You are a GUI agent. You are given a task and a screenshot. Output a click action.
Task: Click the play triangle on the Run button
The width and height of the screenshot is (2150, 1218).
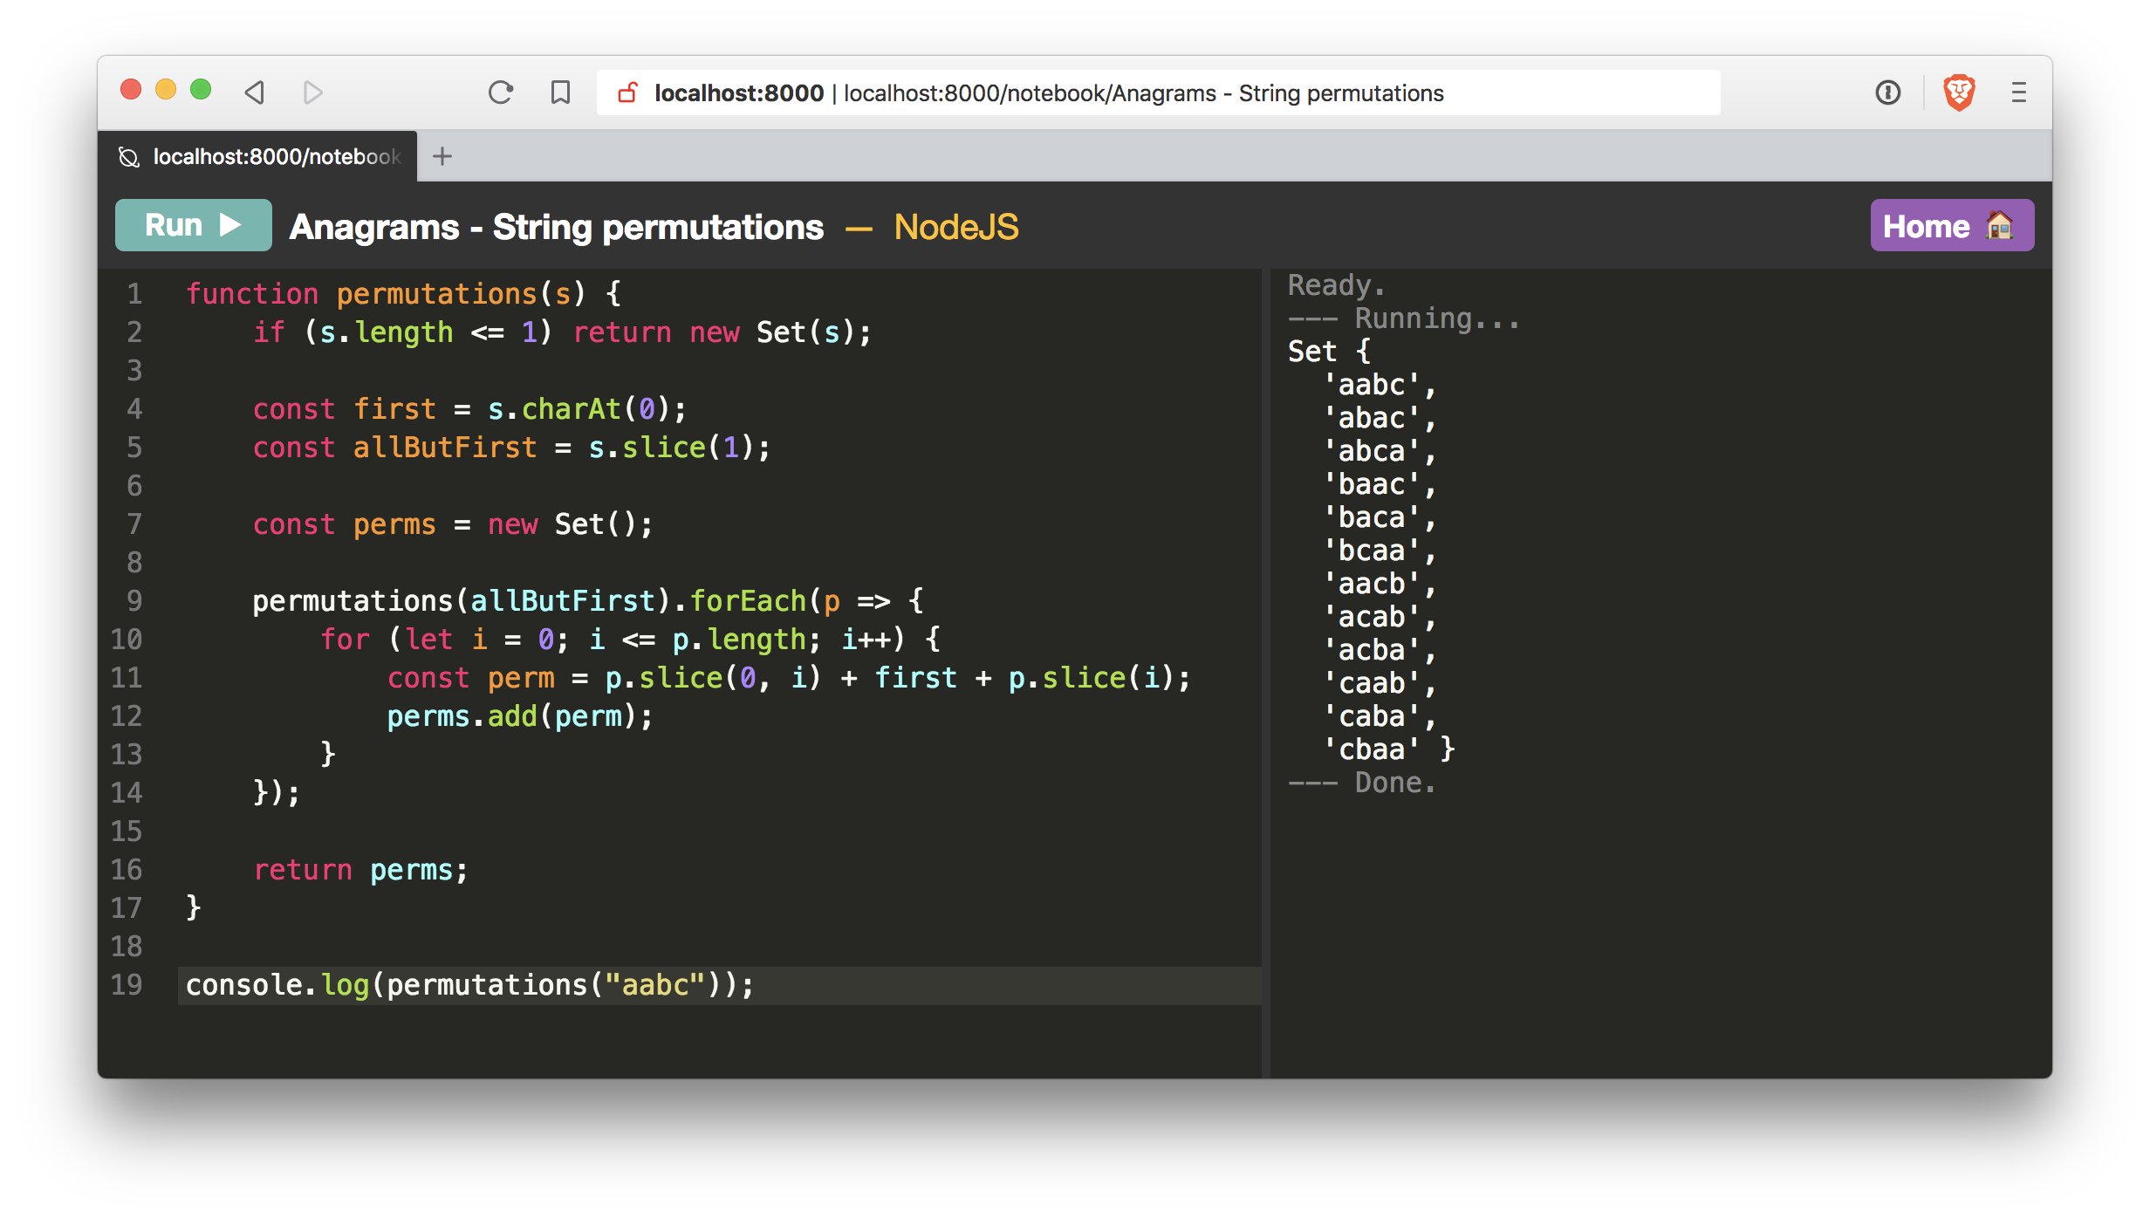pos(229,224)
